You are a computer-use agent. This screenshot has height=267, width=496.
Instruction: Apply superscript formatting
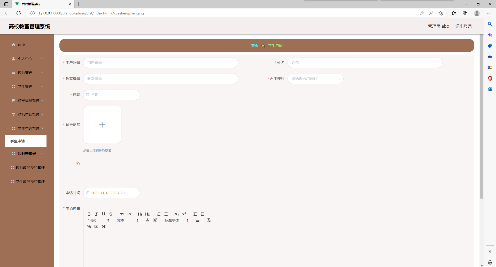coord(184,214)
